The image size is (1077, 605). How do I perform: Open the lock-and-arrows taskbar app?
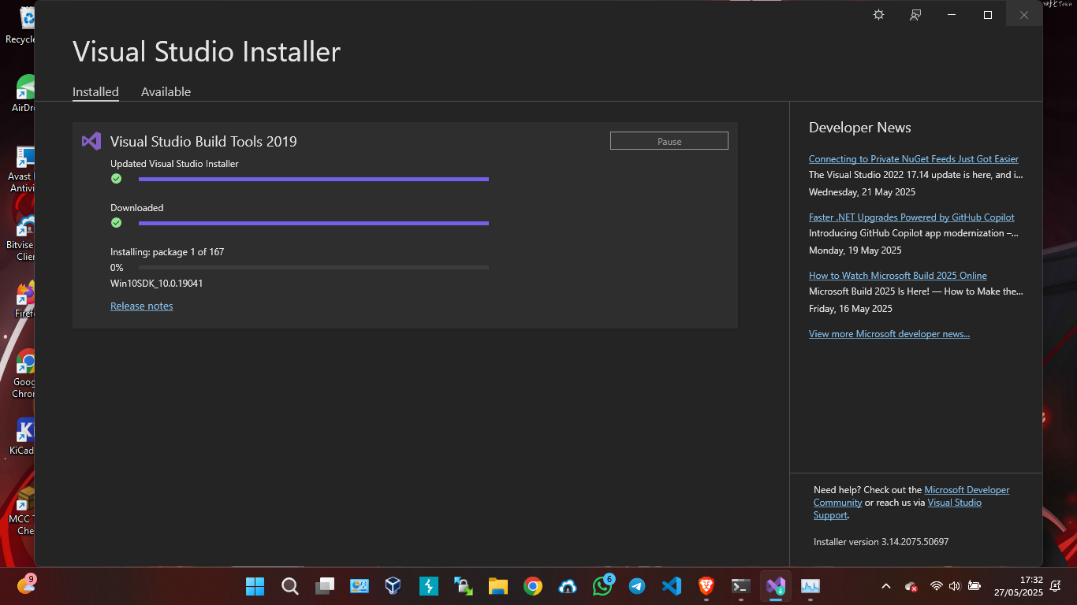(x=463, y=586)
